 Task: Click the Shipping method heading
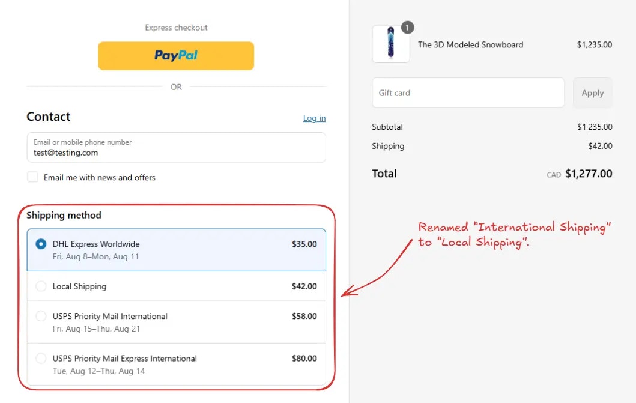[x=64, y=215]
